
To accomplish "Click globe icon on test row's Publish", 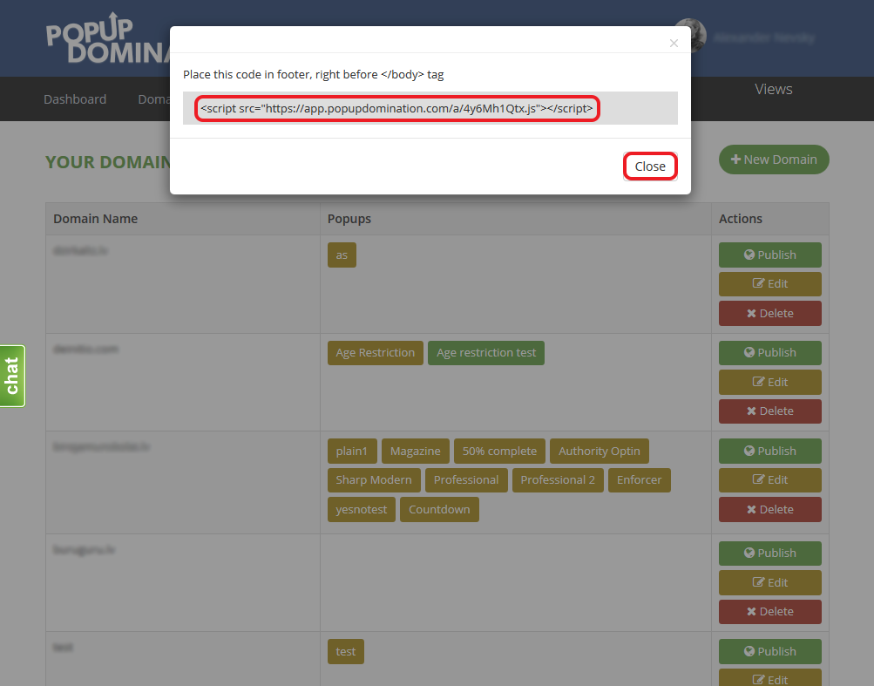I will click(x=749, y=651).
